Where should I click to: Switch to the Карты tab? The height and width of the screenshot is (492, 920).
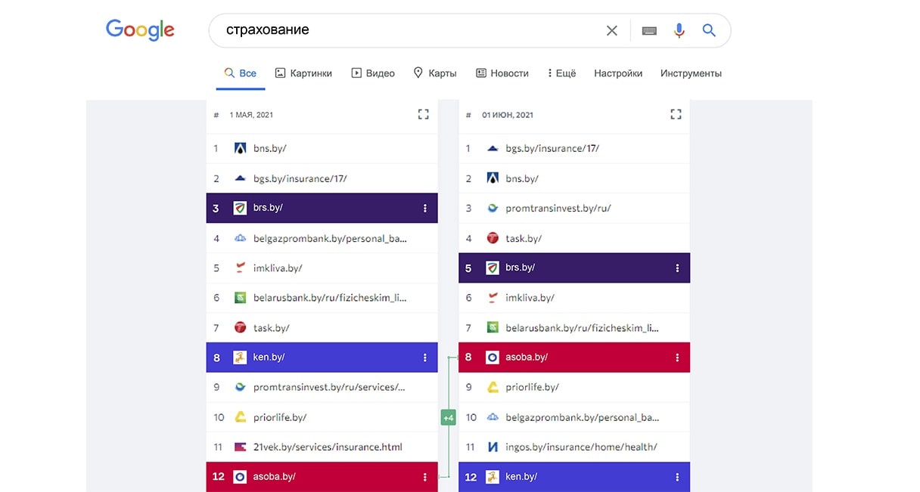click(434, 73)
